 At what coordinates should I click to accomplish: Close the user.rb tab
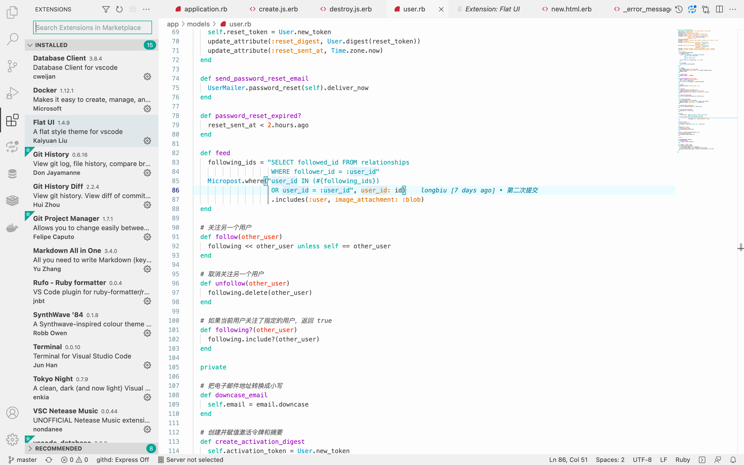click(441, 9)
